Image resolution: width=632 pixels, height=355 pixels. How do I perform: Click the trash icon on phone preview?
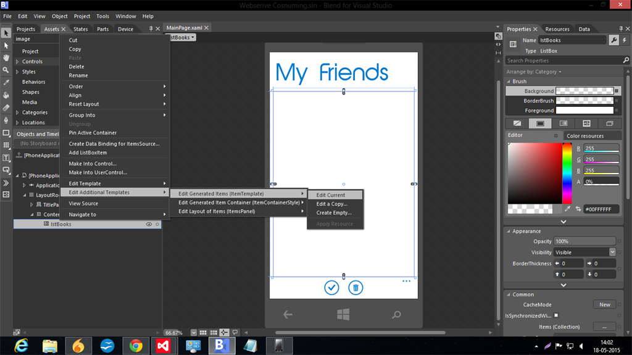355,287
